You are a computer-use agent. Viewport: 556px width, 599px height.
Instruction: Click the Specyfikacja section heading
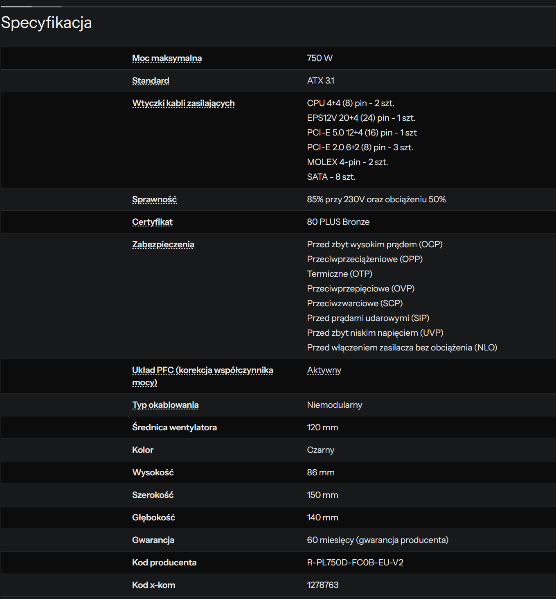click(x=46, y=23)
